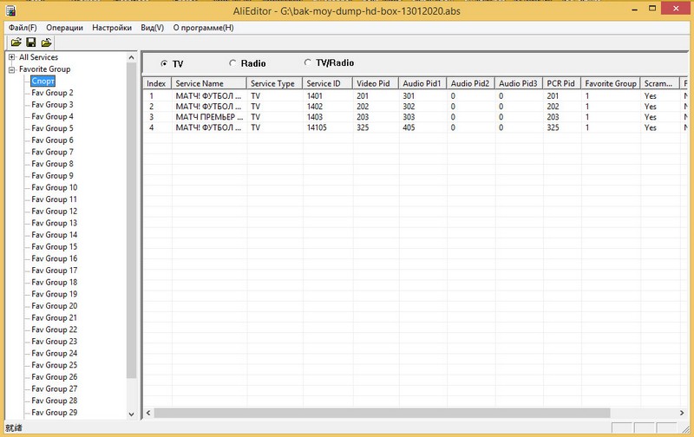Select Fav Group 10 in the tree

tap(54, 187)
